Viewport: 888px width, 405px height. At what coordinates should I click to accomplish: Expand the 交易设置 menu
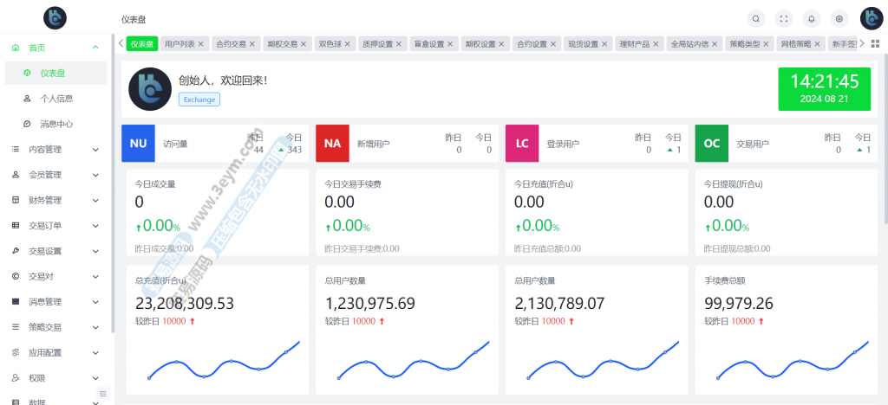point(56,251)
